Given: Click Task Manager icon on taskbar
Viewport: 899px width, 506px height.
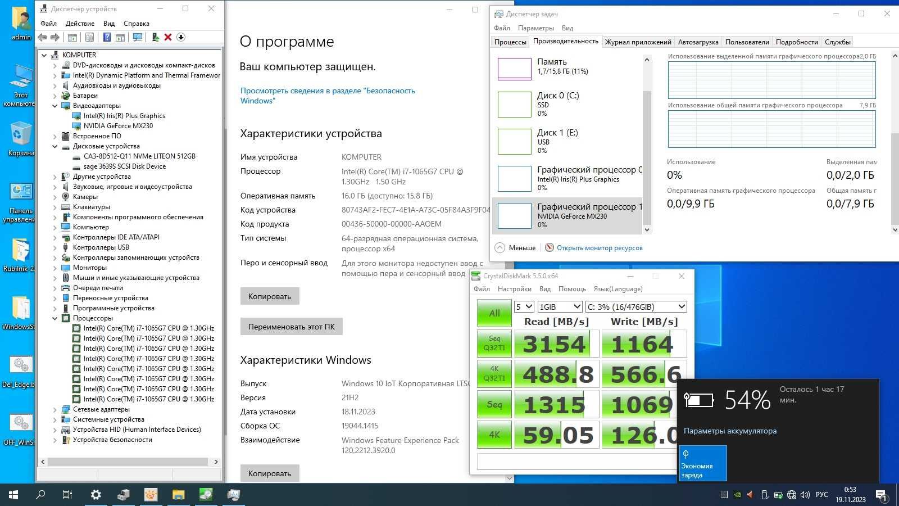Looking at the screenshot, I should pyautogui.click(x=233, y=495).
